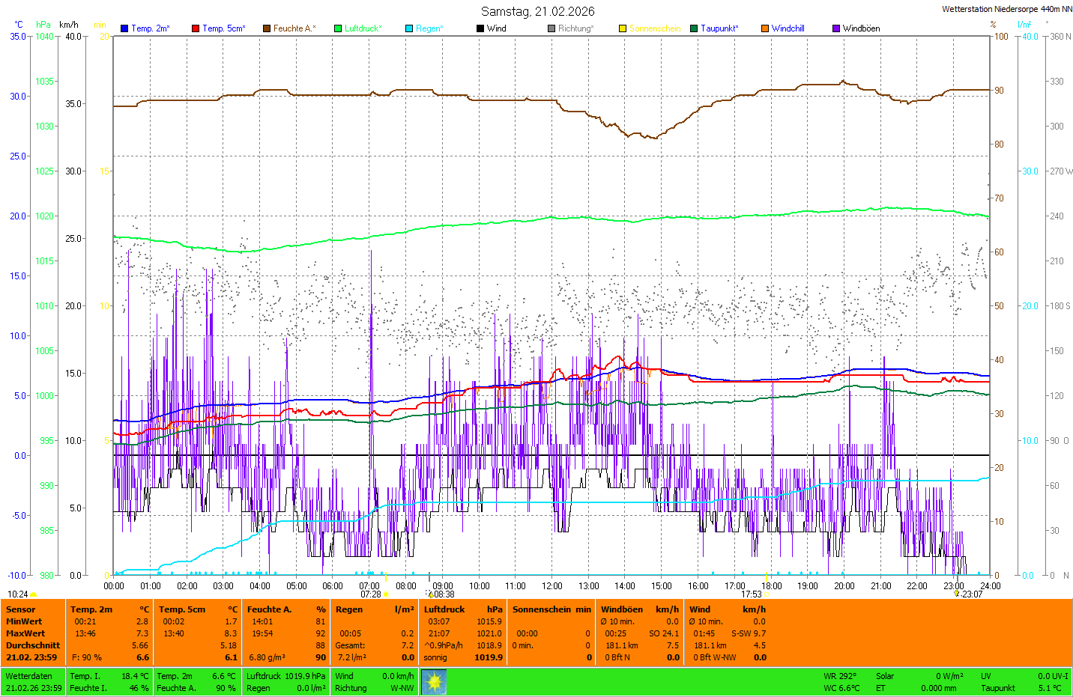Select the Windböen column header in table

(621, 609)
